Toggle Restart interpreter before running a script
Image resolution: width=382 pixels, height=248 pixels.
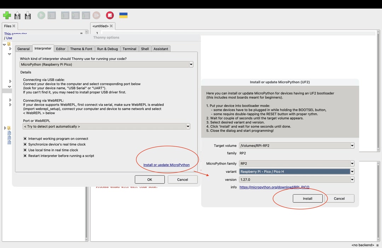click(x=25, y=156)
